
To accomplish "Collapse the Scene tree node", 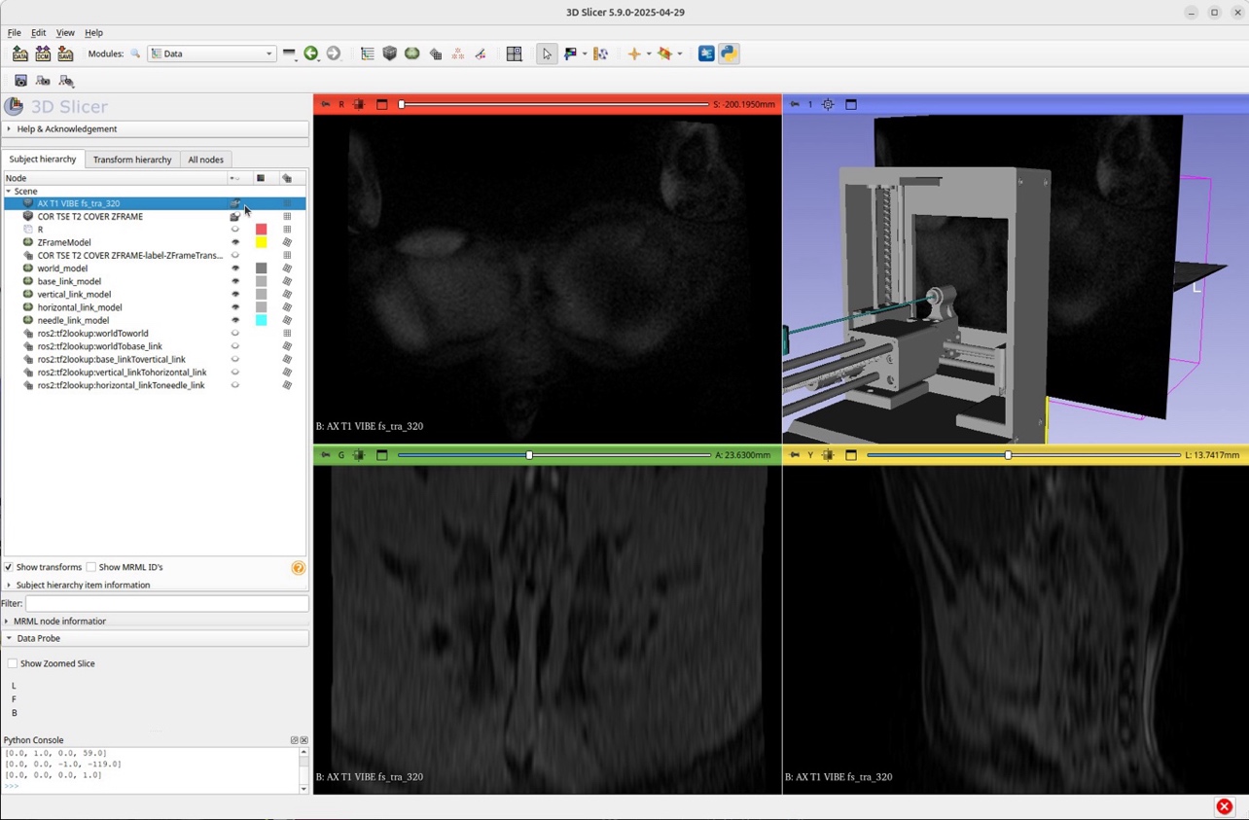I will [9, 192].
